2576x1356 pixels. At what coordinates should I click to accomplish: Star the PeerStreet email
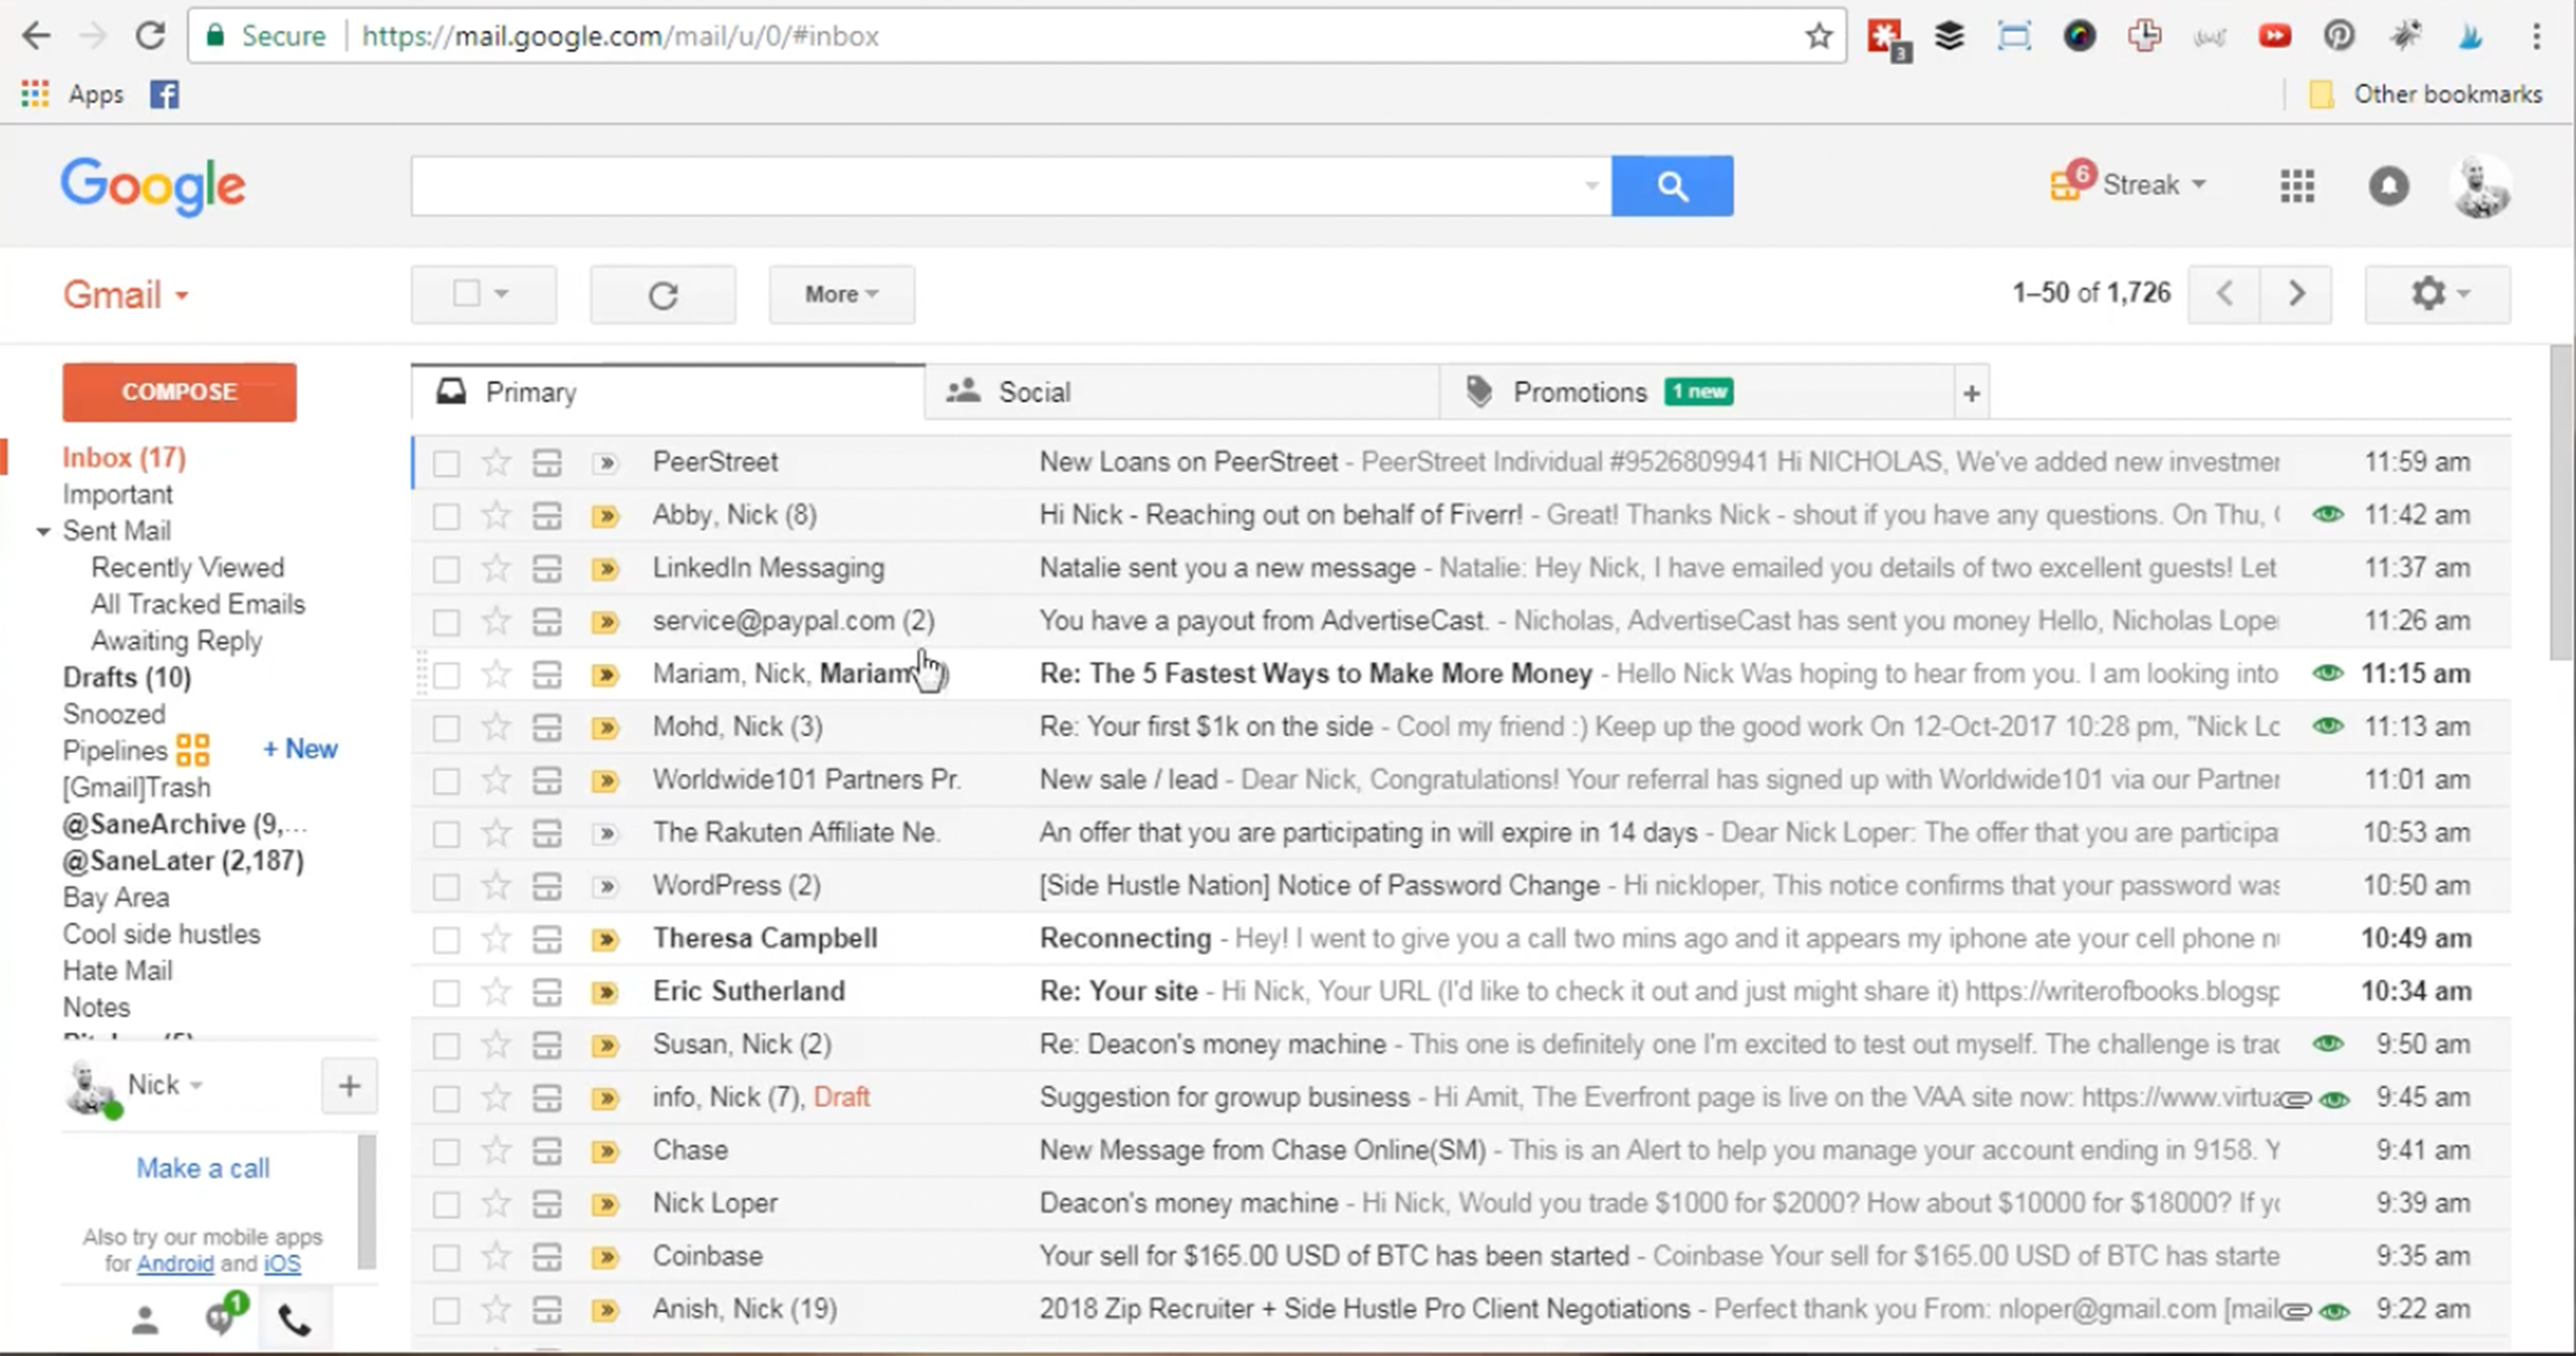tap(496, 462)
